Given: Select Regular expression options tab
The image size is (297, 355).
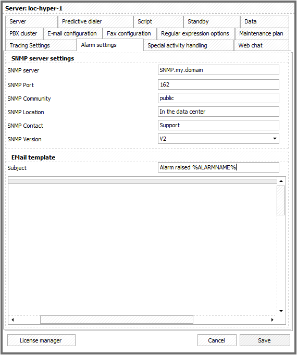Looking at the screenshot, I should [196, 34].
